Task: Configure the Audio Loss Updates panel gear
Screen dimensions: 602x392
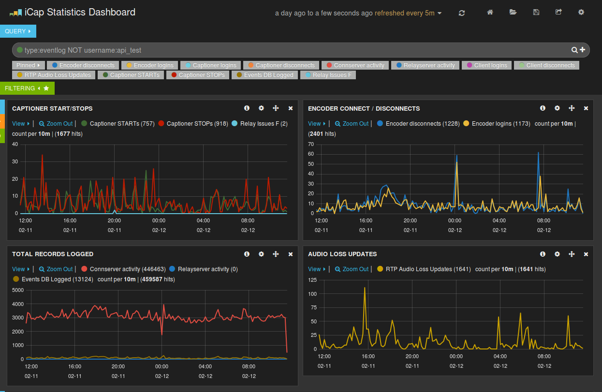Action: tap(557, 254)
